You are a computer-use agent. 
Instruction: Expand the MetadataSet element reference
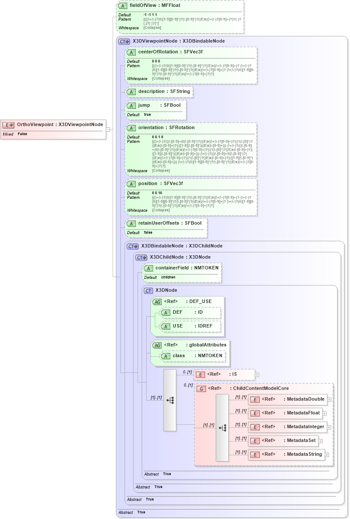pos(320,441)
